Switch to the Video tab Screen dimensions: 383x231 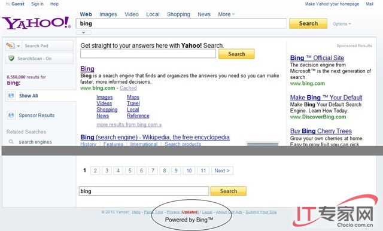tap(132, 14)
